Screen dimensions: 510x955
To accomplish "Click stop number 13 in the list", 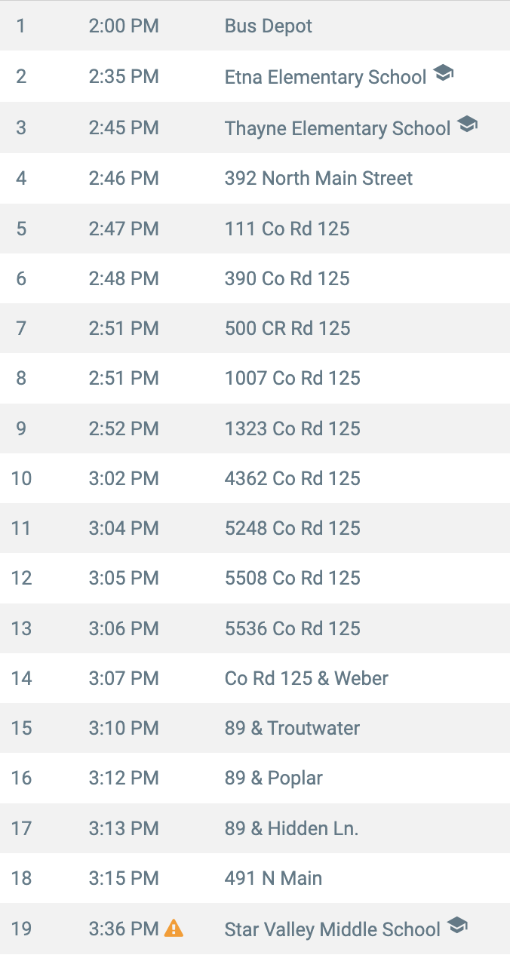I will coord(22,628).
